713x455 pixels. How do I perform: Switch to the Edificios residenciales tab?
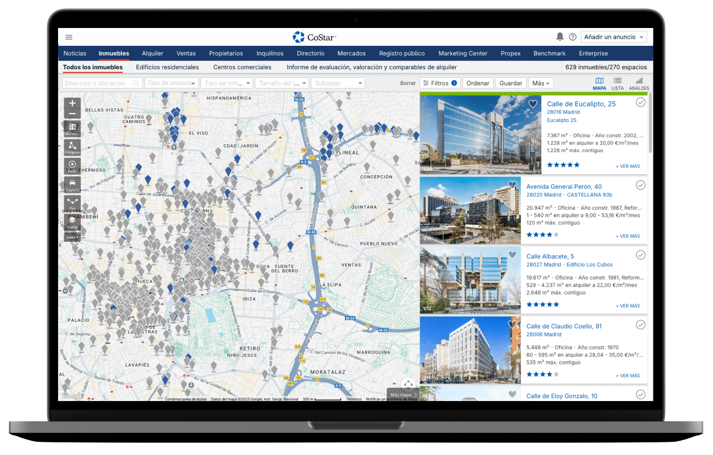[167, 67]
